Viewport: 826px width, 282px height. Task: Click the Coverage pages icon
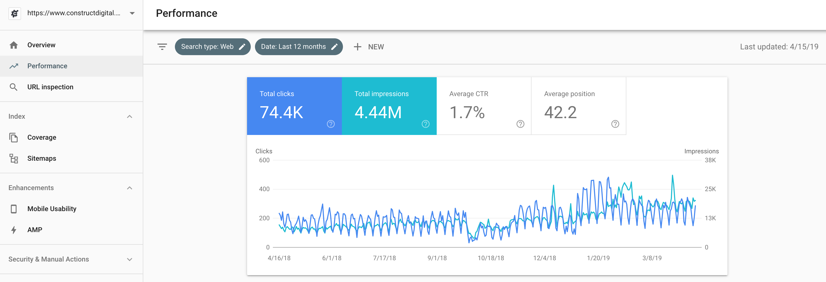pyautogui.click(x=13, y=138)
